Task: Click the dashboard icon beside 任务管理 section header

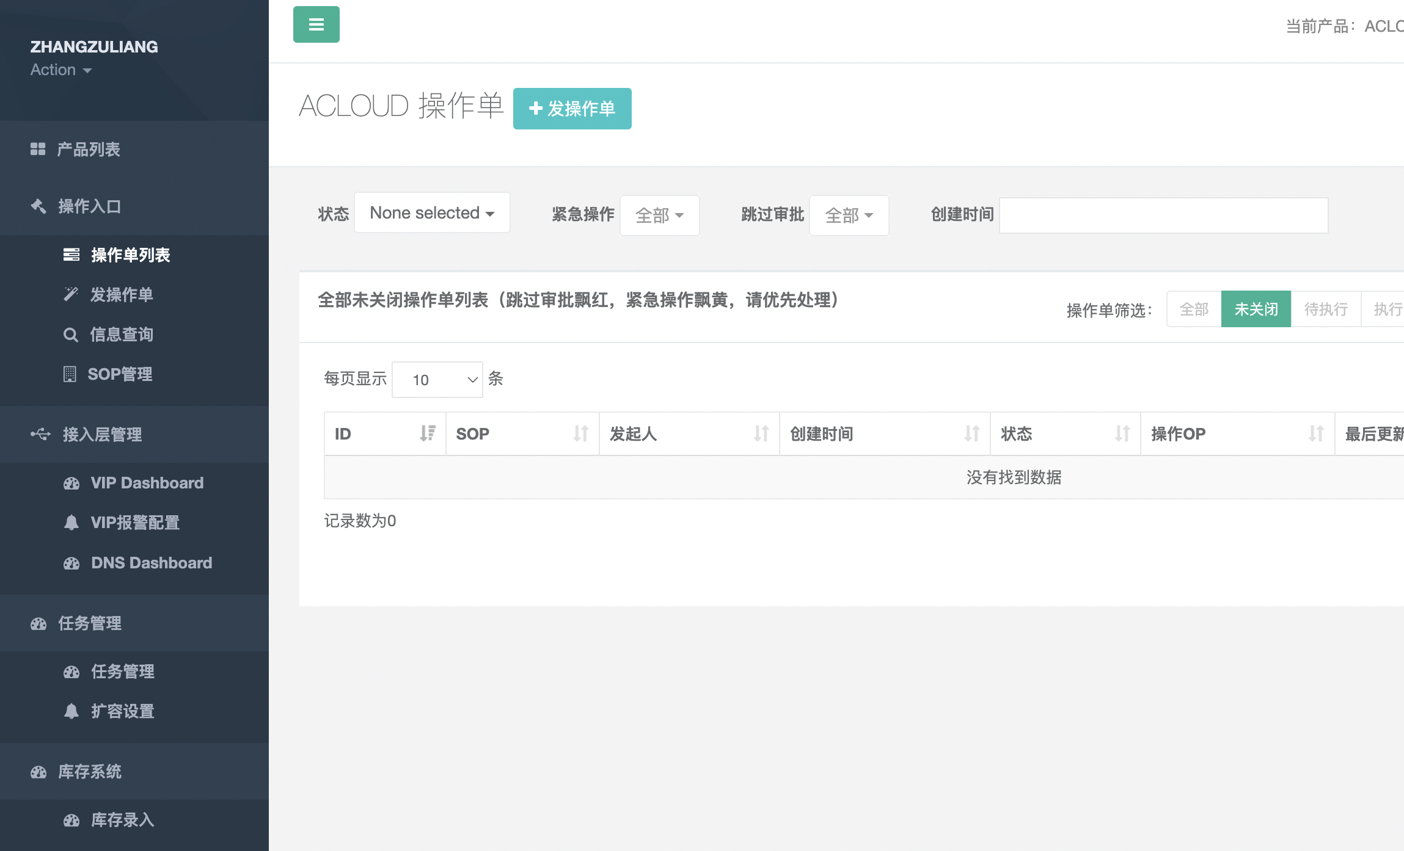Action: coord(38,623)
